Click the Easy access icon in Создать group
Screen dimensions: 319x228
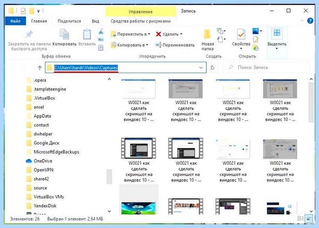point(220,39)
